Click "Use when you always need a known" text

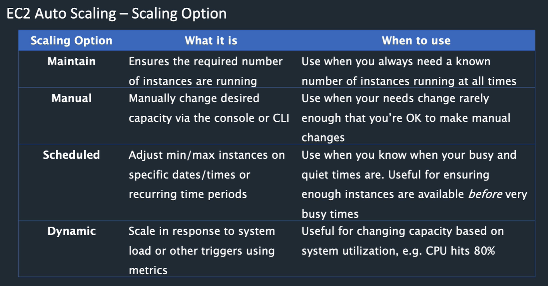click(396, 62)
